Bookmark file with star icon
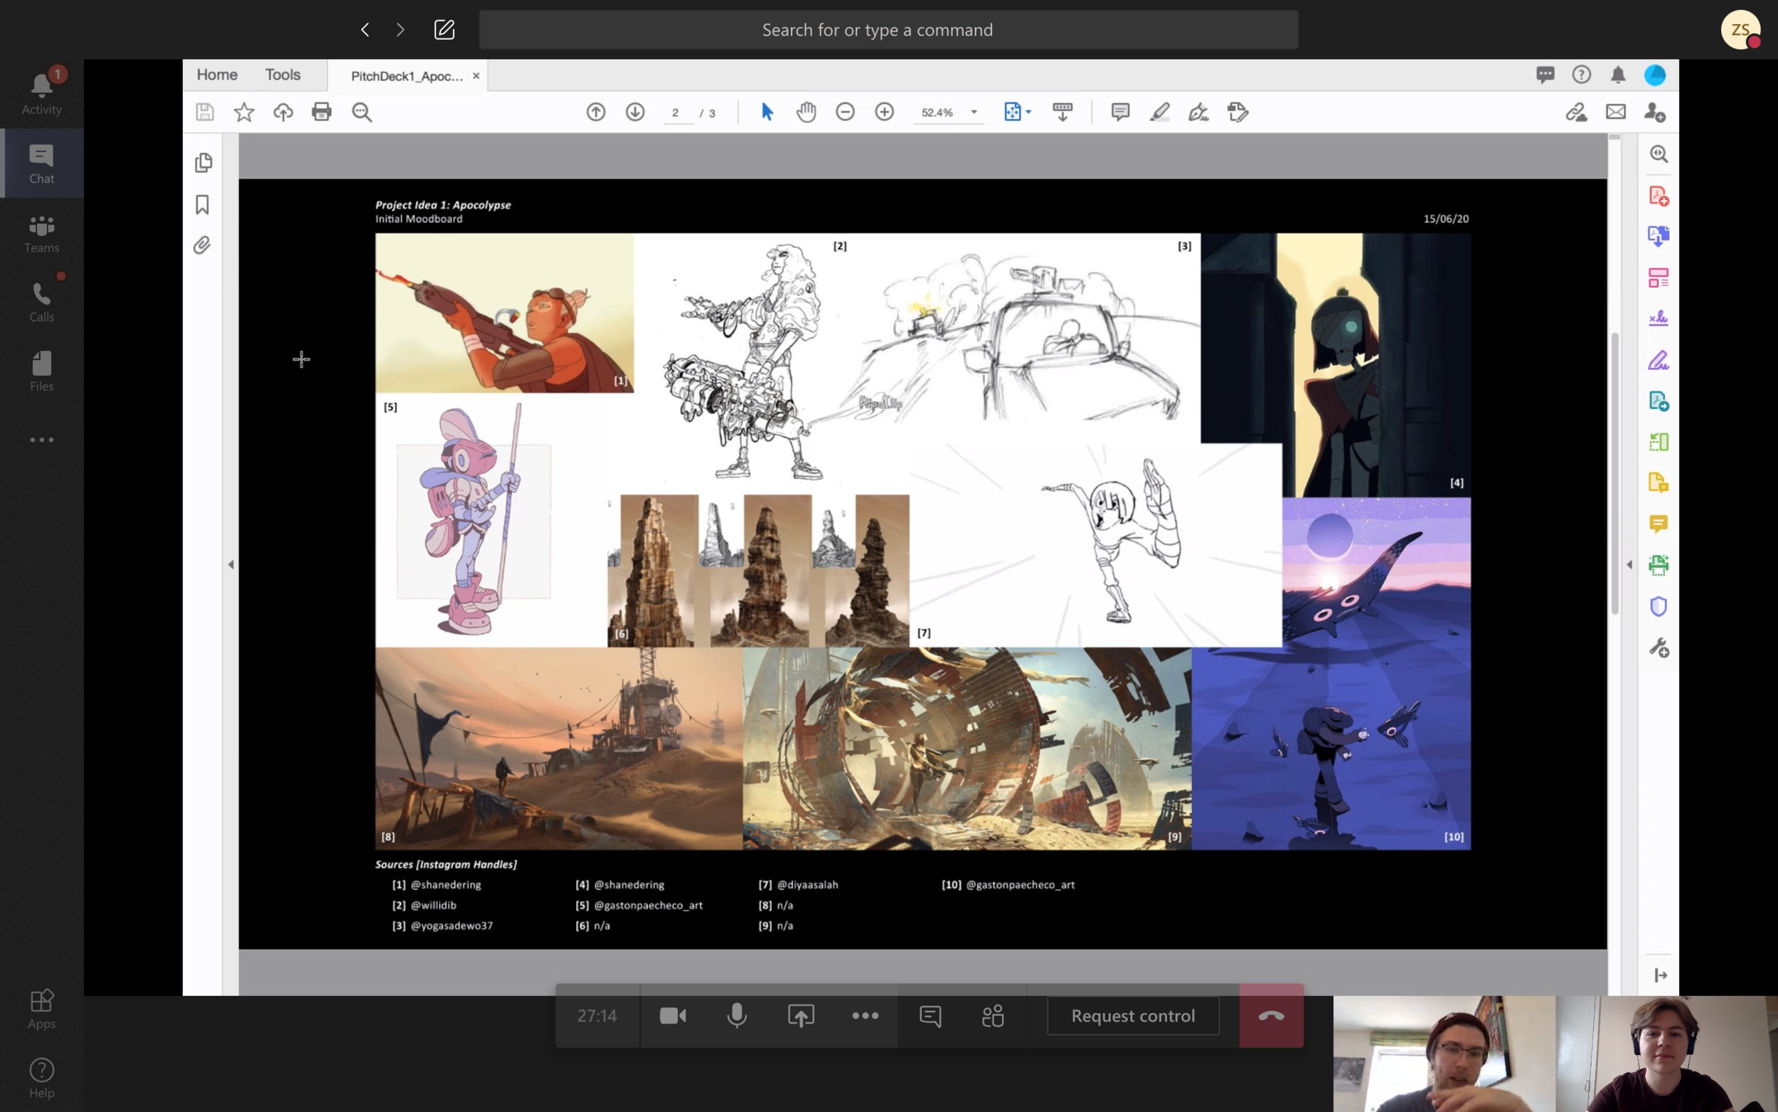The image size is (1778, 1112). tap(244, 112)
